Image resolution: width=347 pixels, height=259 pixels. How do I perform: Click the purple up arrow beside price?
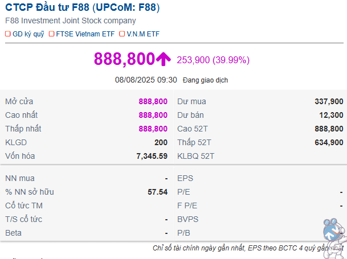click(164, 59)
